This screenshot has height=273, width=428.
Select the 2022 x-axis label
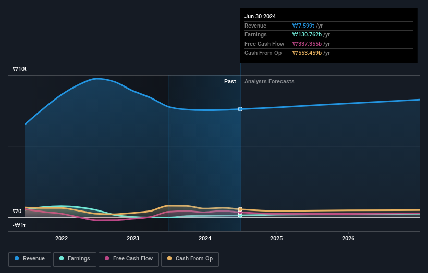(62, 238)
